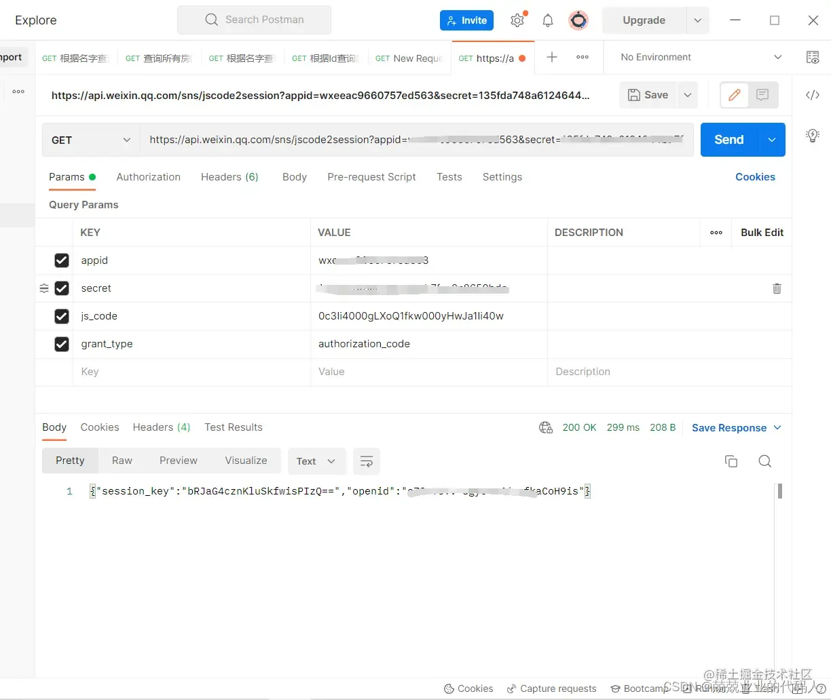Open the Test Results tab

pos(234,427)
